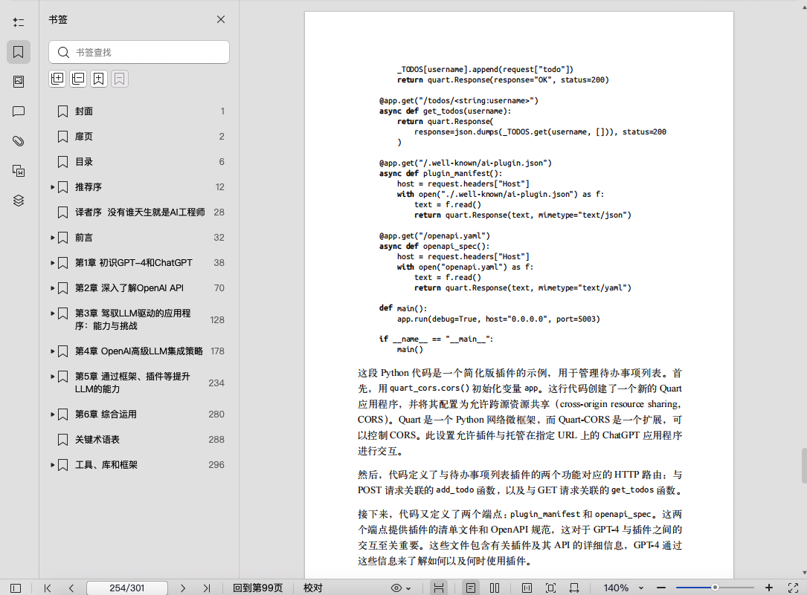Click the 回到第99页 button
Viewport: 807px width, 595px height.
pos(258,588)
